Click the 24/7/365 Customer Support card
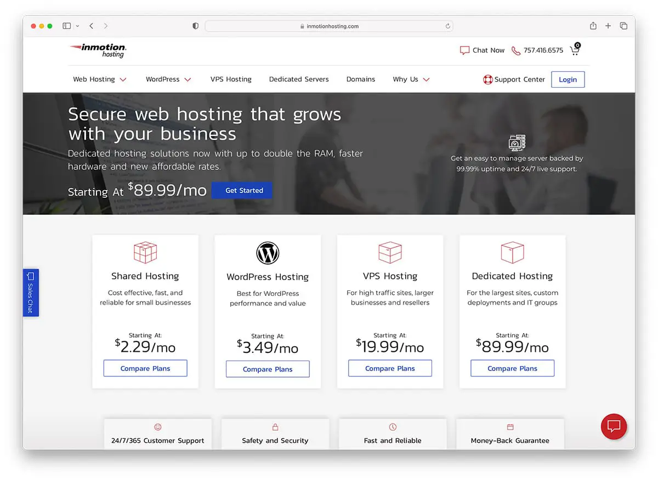This screenshot has height=480, width=658. (x=158, y=433)
